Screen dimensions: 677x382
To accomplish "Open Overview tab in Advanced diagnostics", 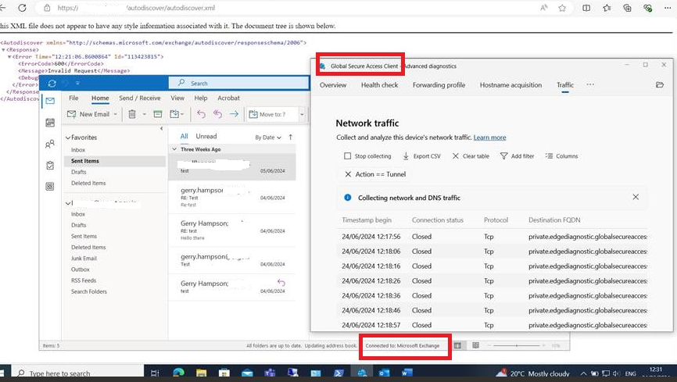I will [x=333, y=85].
